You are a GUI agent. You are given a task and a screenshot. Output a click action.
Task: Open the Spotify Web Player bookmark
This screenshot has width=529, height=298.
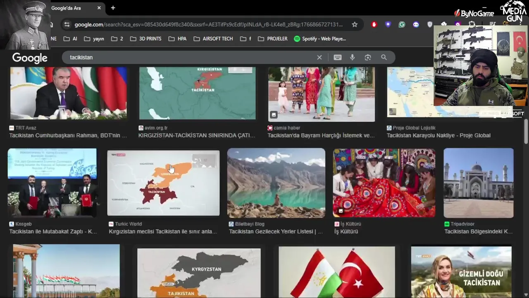click(x=320, y=38)
